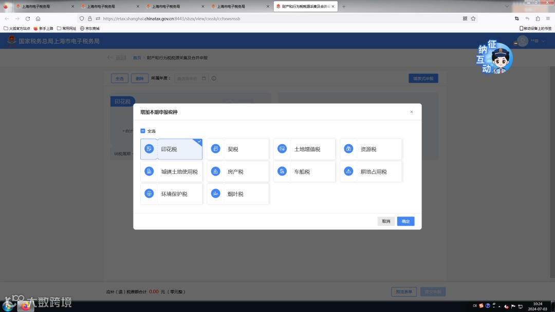Toggle the 全选 checkbox in dialog
Viewport: 555px width, 312px height.
click(x=143, y=131)
